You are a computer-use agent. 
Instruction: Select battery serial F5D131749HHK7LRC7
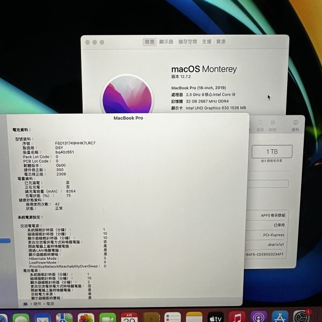coord(75,143)
